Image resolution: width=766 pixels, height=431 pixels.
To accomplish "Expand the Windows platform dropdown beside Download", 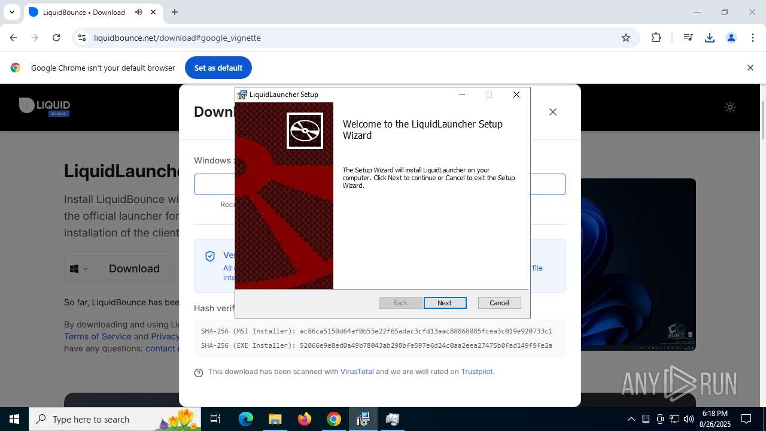I will click(79, 269).
